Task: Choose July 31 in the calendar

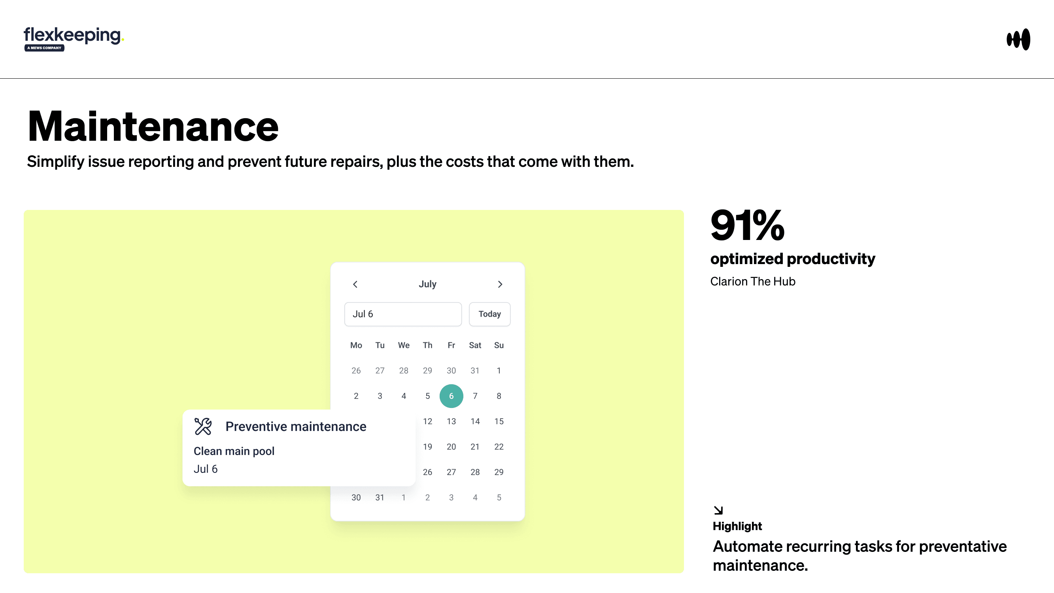Action: coord(380,497)
